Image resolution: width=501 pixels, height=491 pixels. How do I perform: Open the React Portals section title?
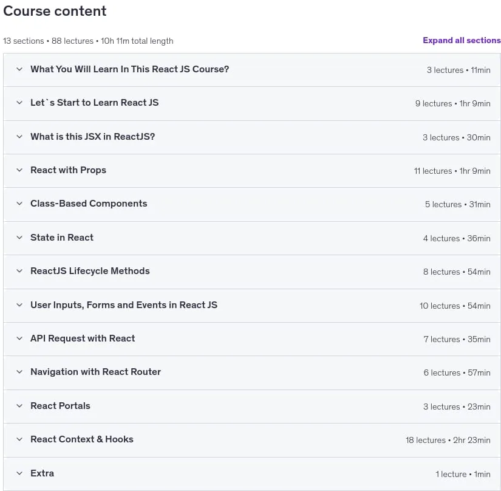60,406
